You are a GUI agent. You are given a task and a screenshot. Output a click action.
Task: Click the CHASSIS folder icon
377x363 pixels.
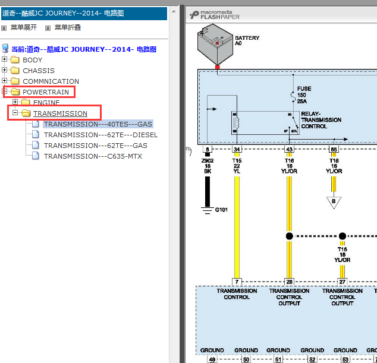point(15,70)
